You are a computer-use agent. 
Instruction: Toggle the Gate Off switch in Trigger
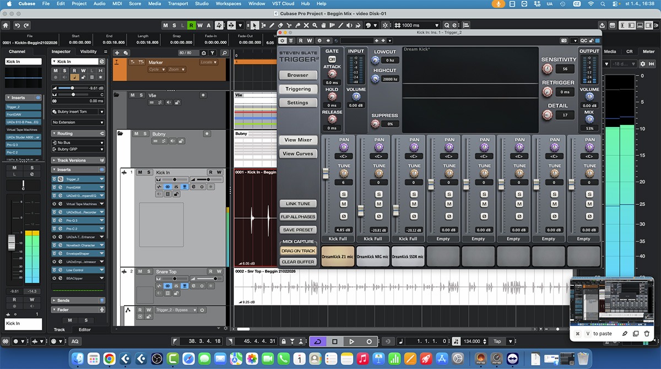click(332, 59)
